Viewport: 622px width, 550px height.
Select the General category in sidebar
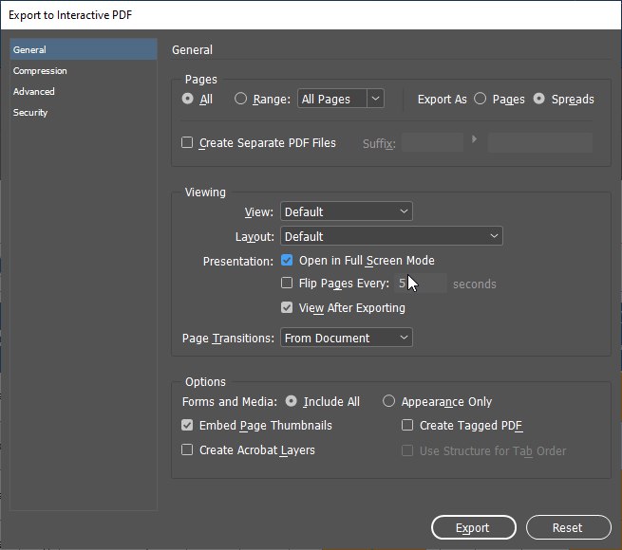84,49
